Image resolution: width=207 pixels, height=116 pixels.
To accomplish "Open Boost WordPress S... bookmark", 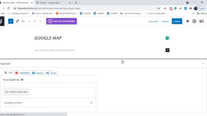I will 67,14.
